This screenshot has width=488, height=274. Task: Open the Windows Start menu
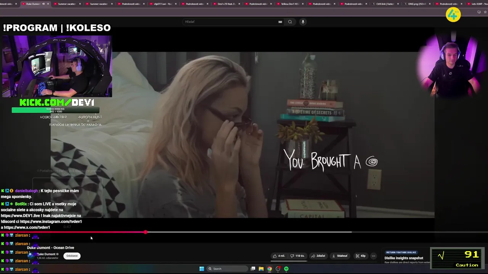coord(202,269)
